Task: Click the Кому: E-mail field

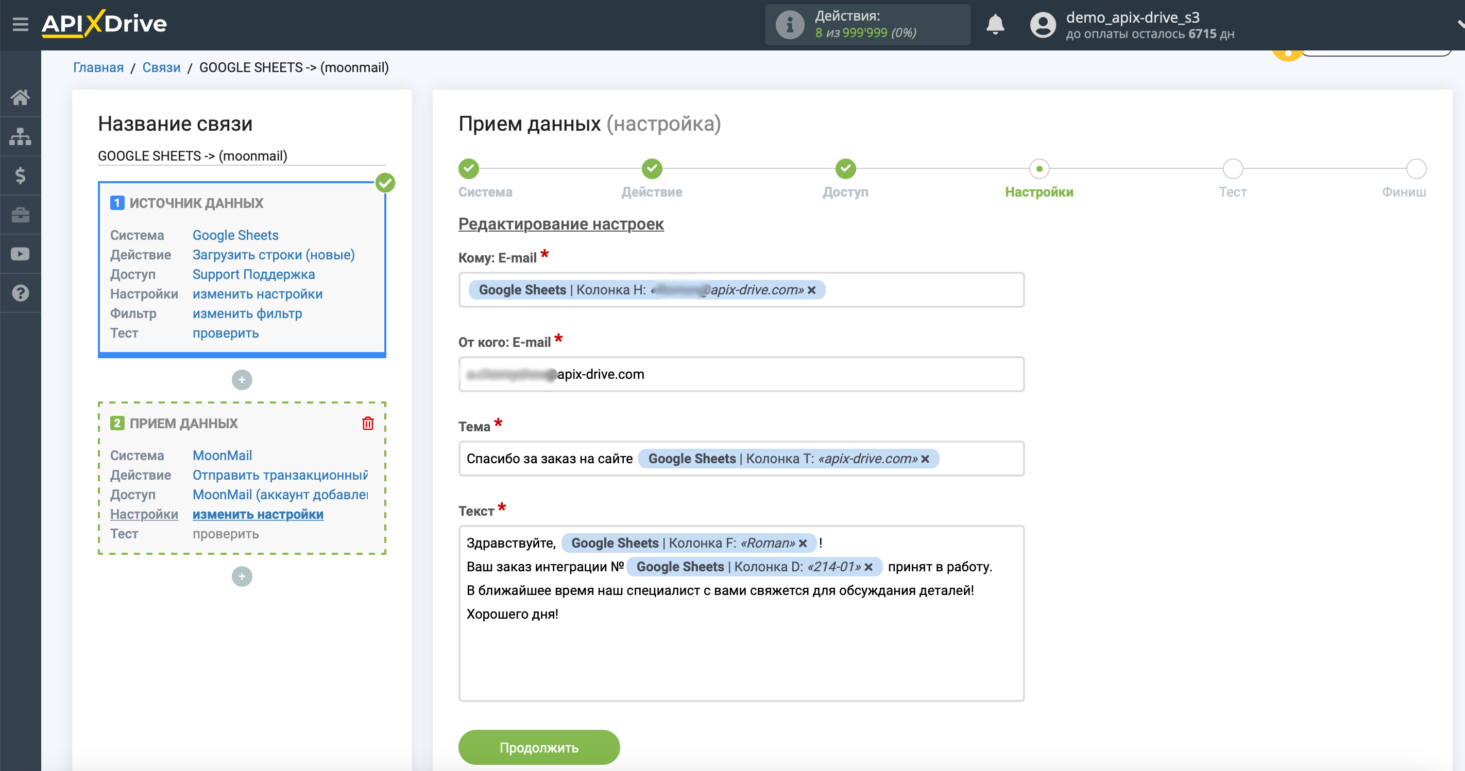Action: tap(741, 290)
